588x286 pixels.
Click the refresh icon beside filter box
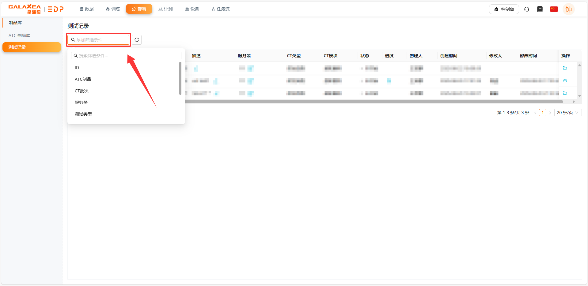(137, 40)
